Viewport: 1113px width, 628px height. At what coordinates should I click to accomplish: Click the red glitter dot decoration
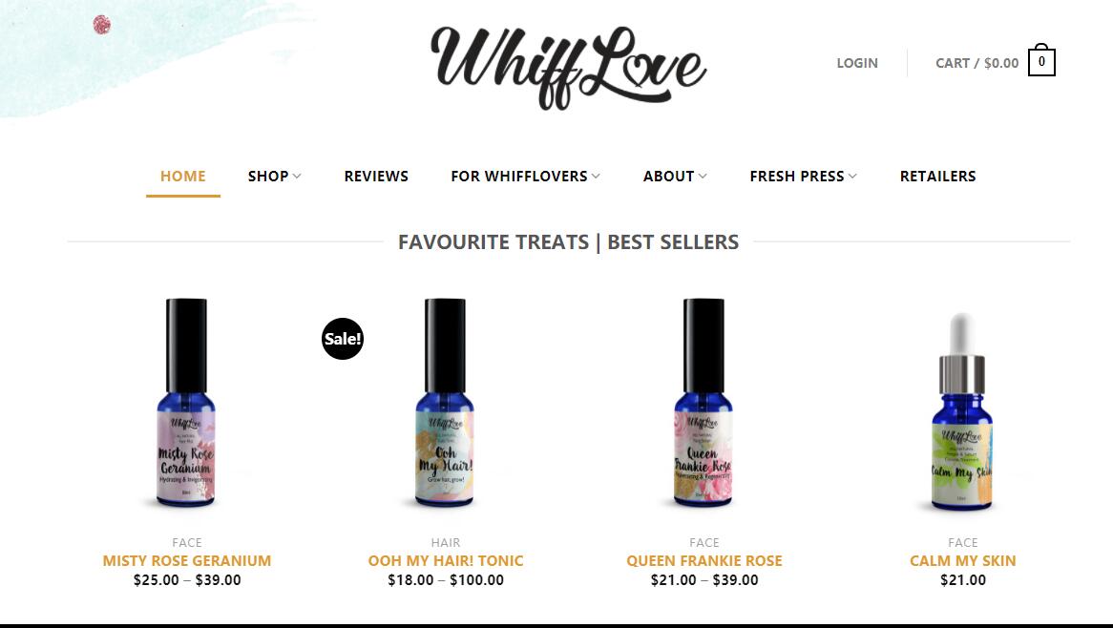[102, 25]
